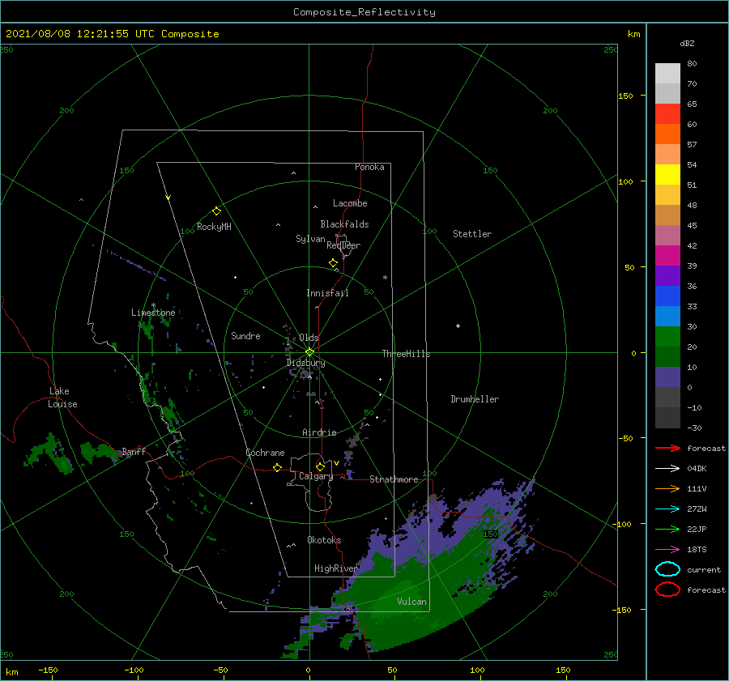Click the yellow diamond marker near Cochrane
Viewport: 729px width, 681px height.
click(x=277, y=467)
